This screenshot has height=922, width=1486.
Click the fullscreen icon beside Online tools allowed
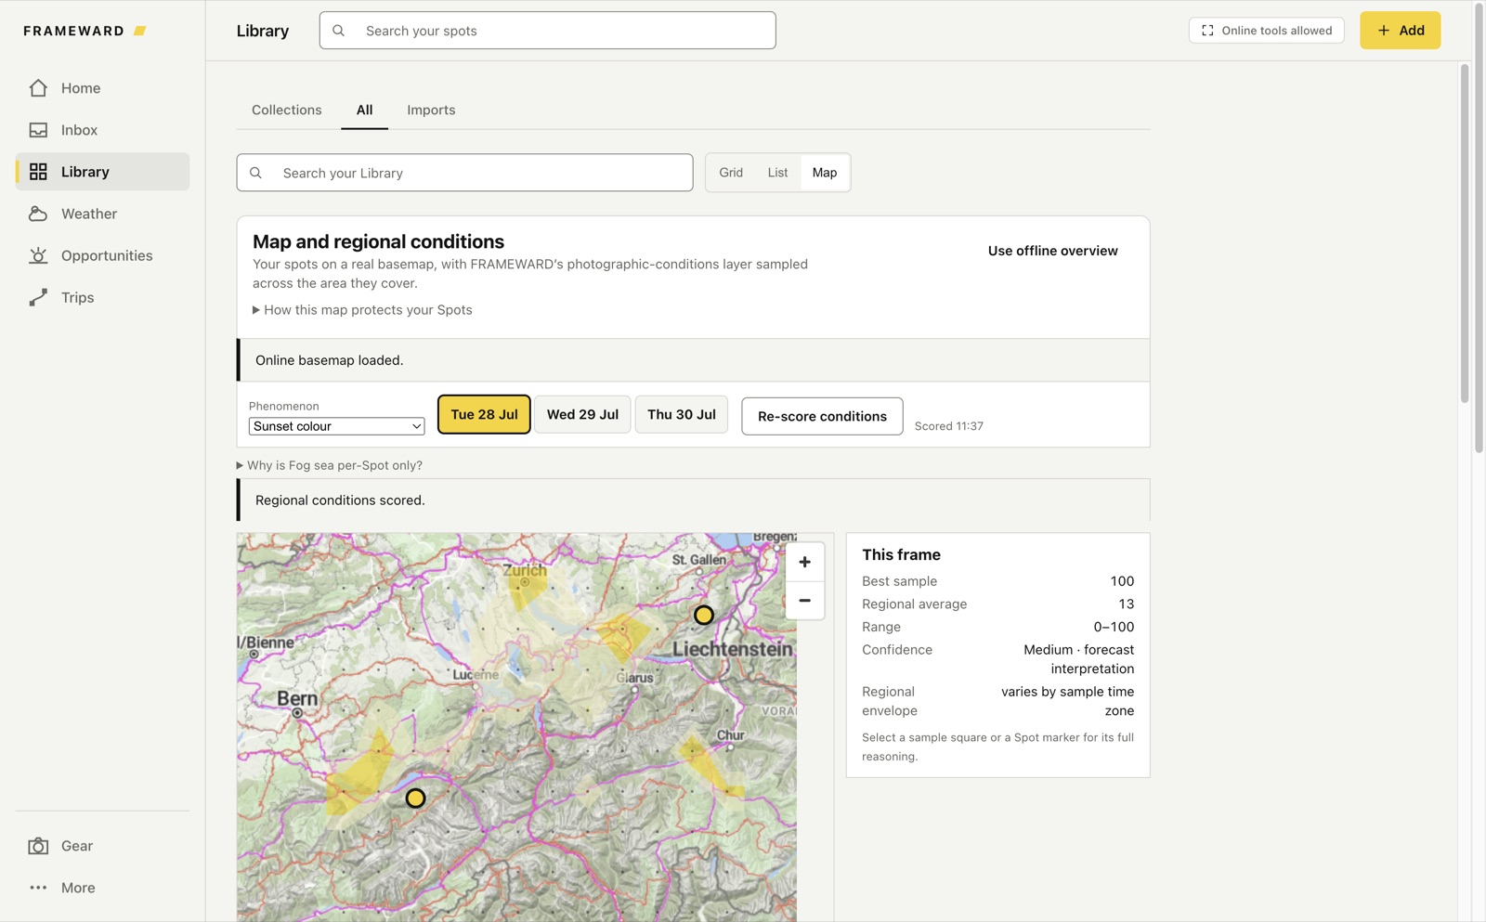pyautogui.click(x=1207, y=31)
